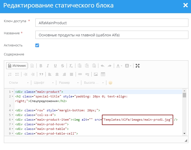Click the Undo arrow icon
Screen dimensions: 191x150
pos(102,66)
